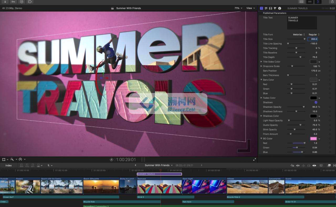The height and width of the screenshot is (207, 336).
Task: Click the import media arrow icon
Action: (x=5, y=2)
